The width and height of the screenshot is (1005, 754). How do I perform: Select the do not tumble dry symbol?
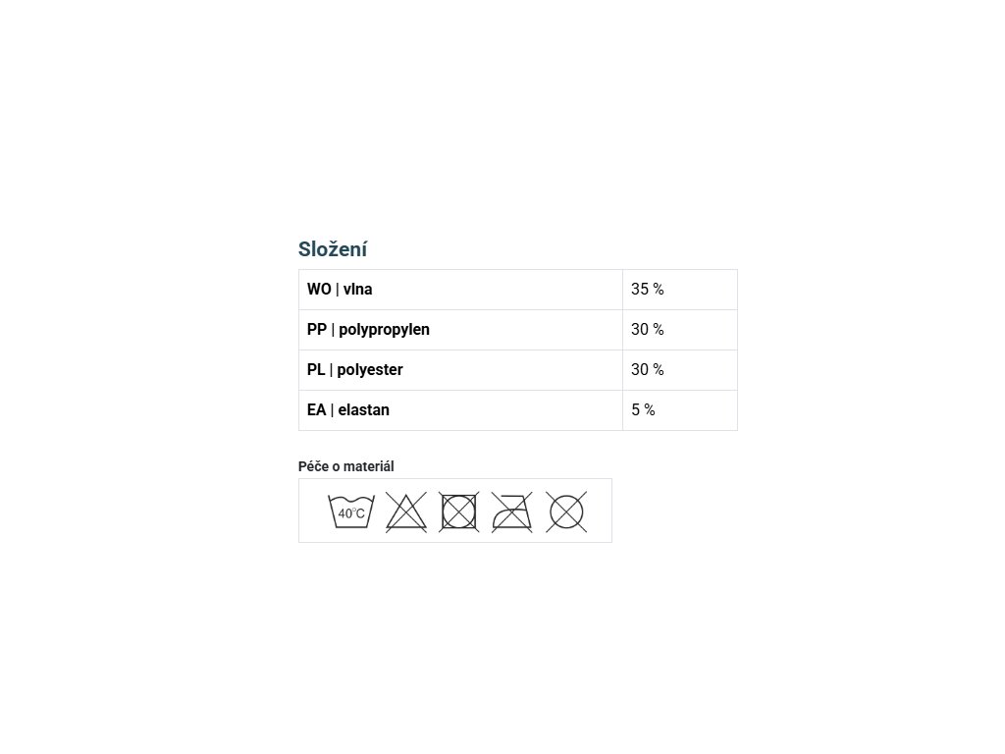click(x=458, y=512)
